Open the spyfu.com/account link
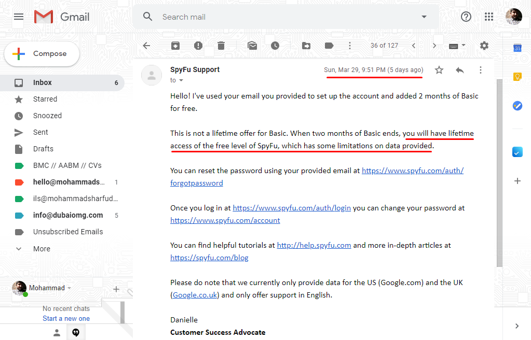Screen dimensions: 531x340 225,221
